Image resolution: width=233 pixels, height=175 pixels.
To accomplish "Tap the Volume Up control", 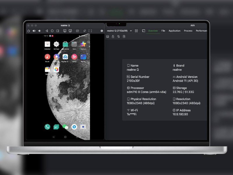I will pyautogui.click(x=34, y=31).
